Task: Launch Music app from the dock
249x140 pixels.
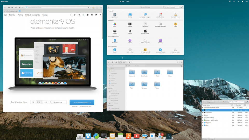Action: [128, 136]
